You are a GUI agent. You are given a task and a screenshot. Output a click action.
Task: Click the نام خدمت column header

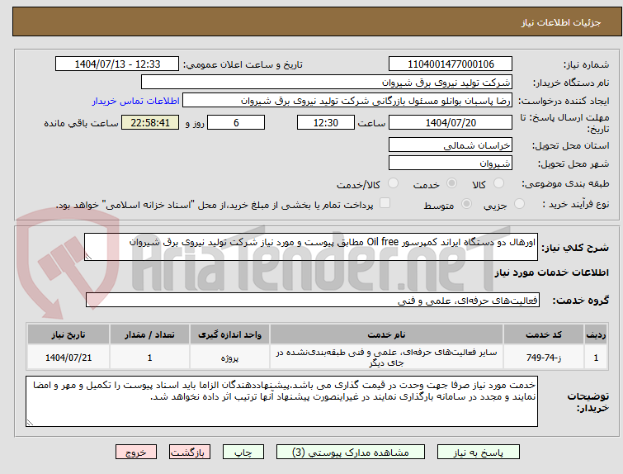[x=386, y=334]
